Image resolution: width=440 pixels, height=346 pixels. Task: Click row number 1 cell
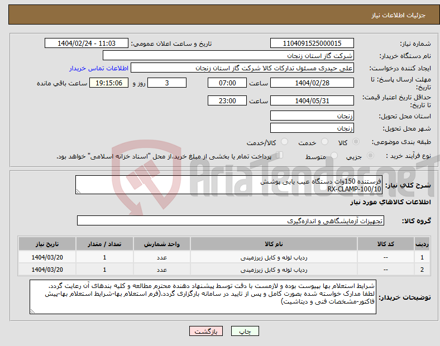click(x=422, y=257)
